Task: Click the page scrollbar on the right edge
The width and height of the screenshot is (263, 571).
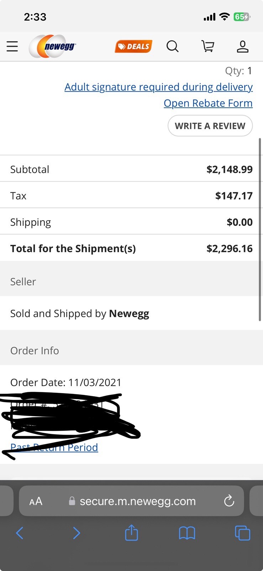Action: pyautogui.click(x=260, y=229)
